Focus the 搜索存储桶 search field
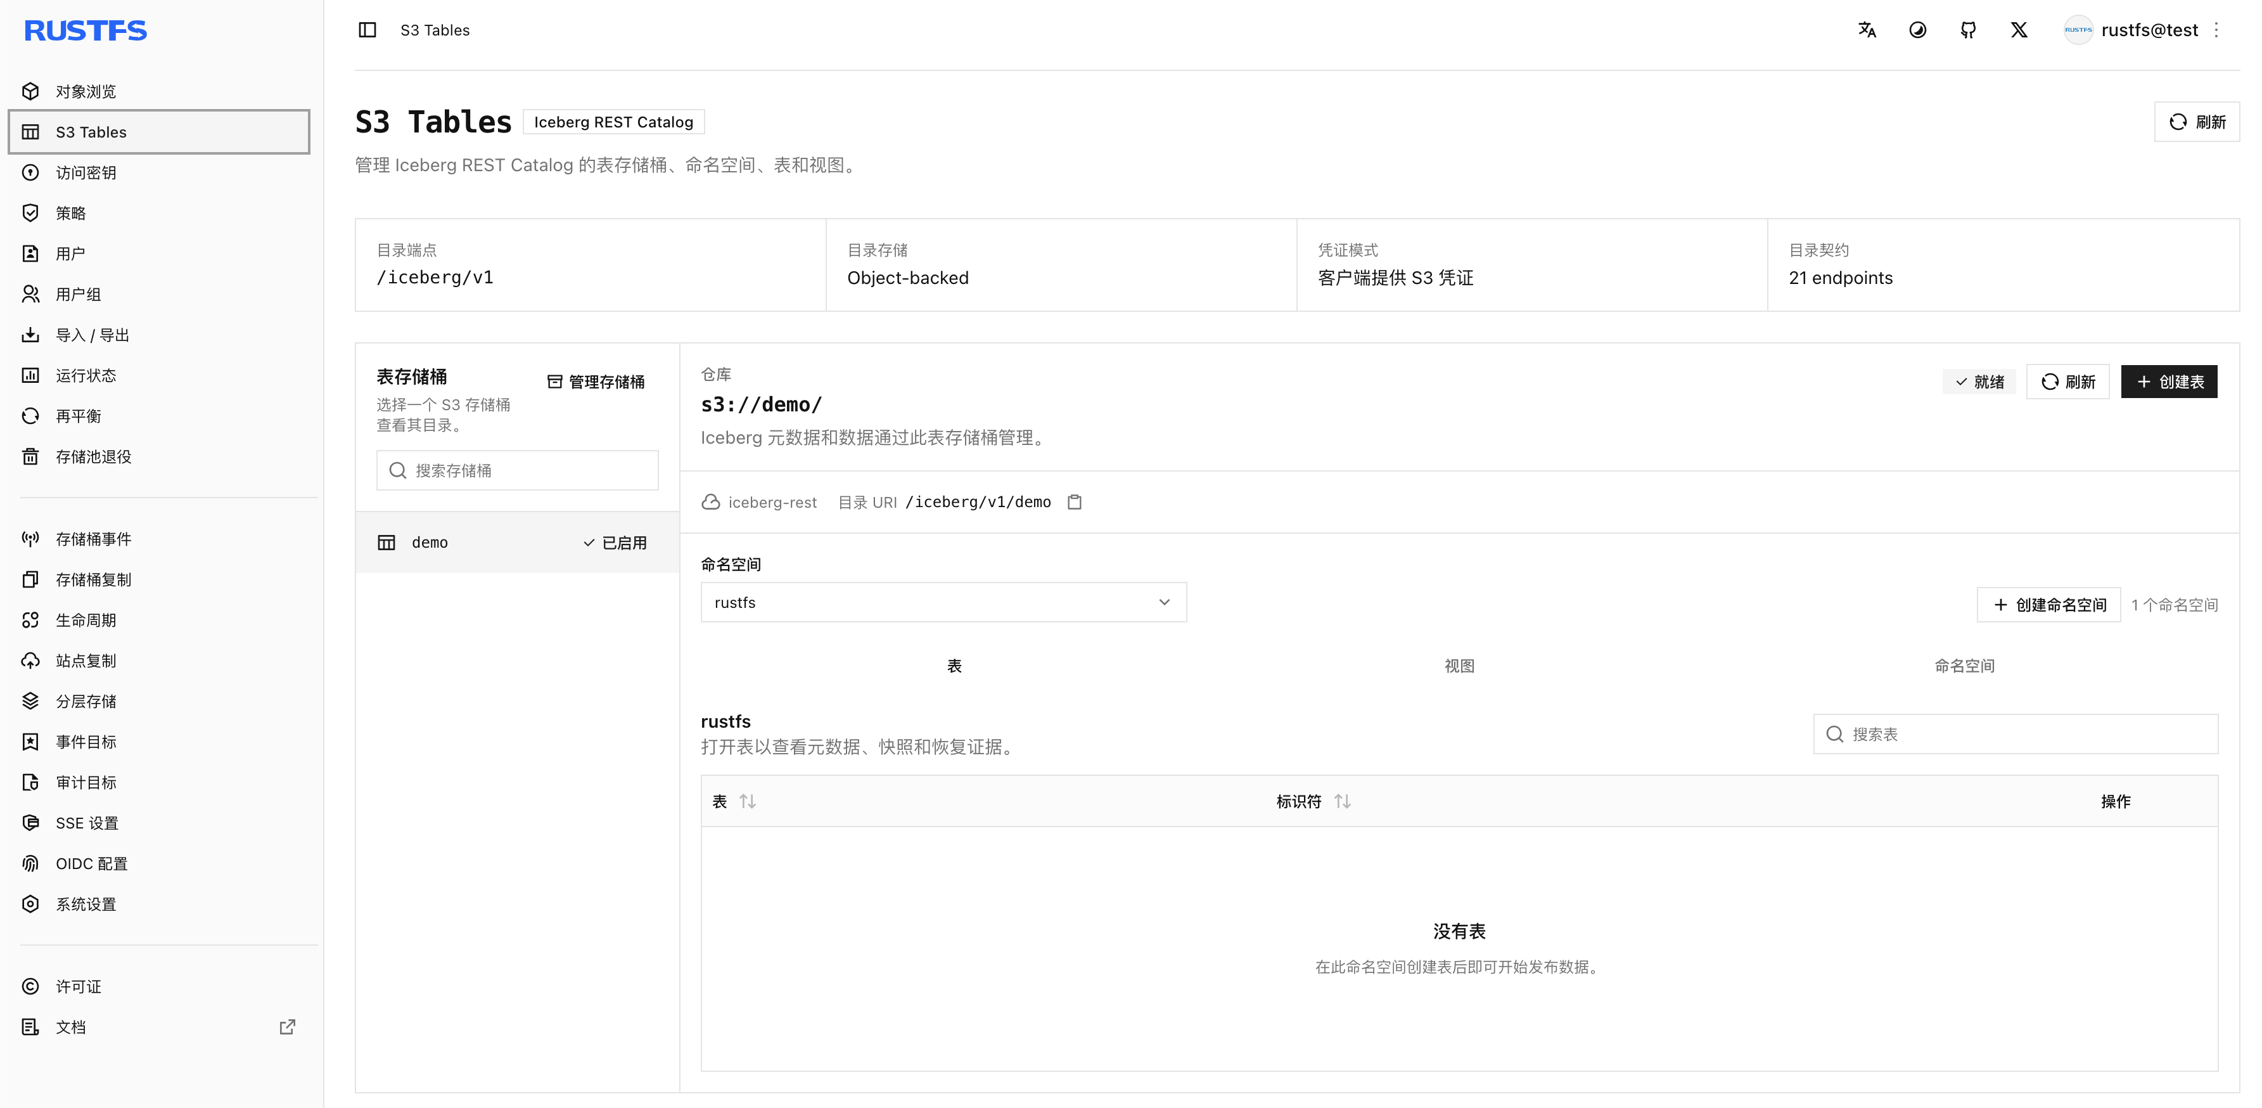Image resolution: width=2262 pixels, height=1108 pixels. click(x=517, y=471)
